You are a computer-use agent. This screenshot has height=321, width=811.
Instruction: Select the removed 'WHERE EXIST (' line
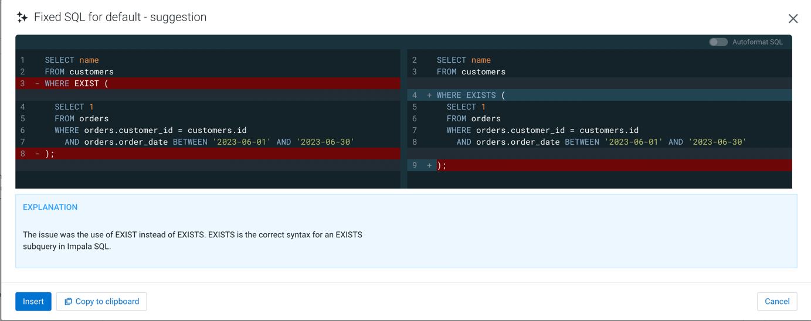[x=76, y=84]
